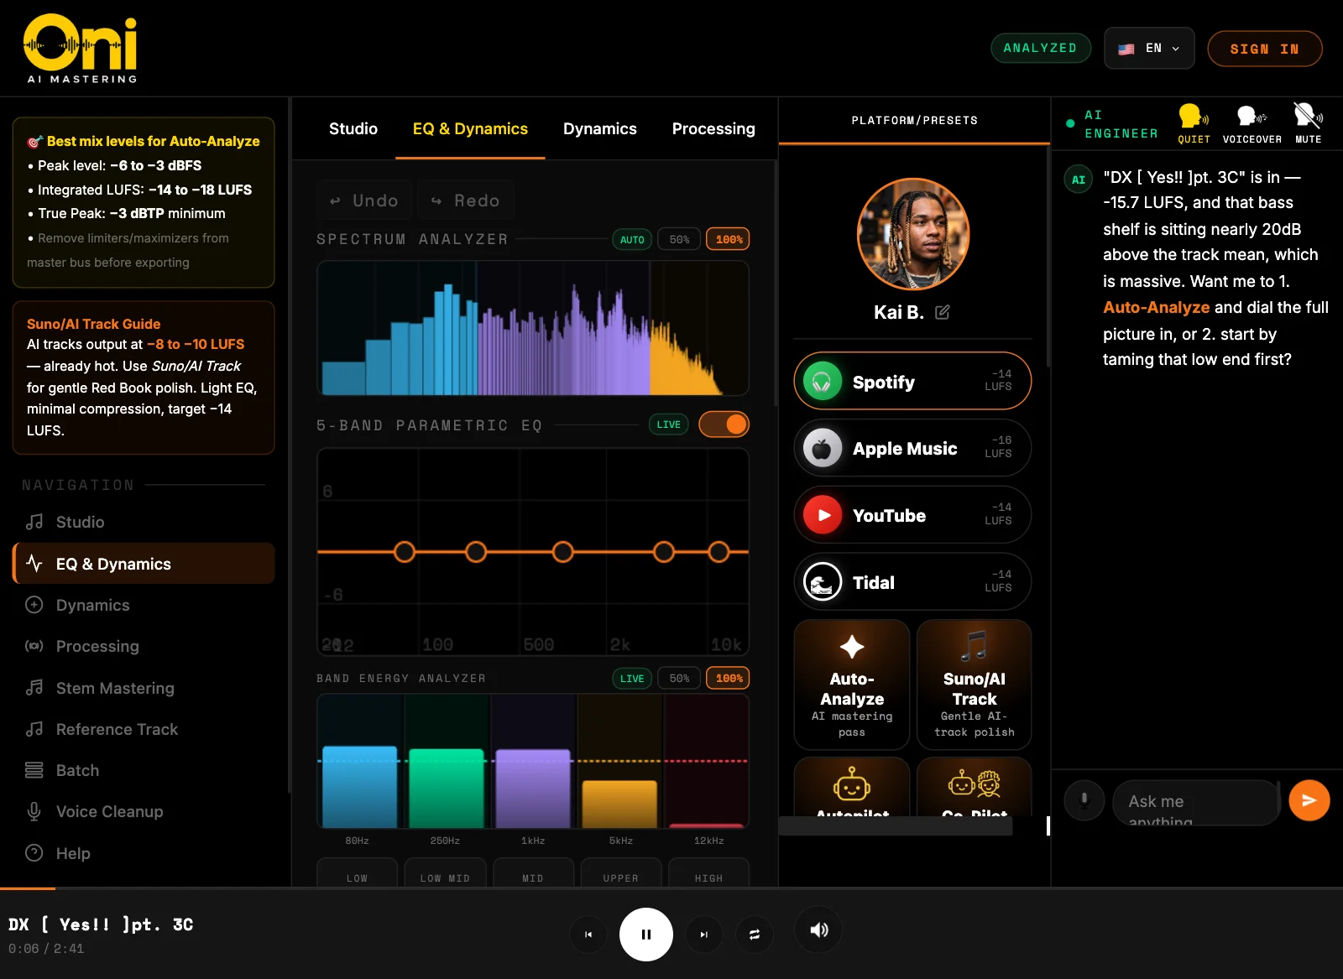Open Help in the sidebar
Viewport: 1343px width, 979px height.
point(144,853)
